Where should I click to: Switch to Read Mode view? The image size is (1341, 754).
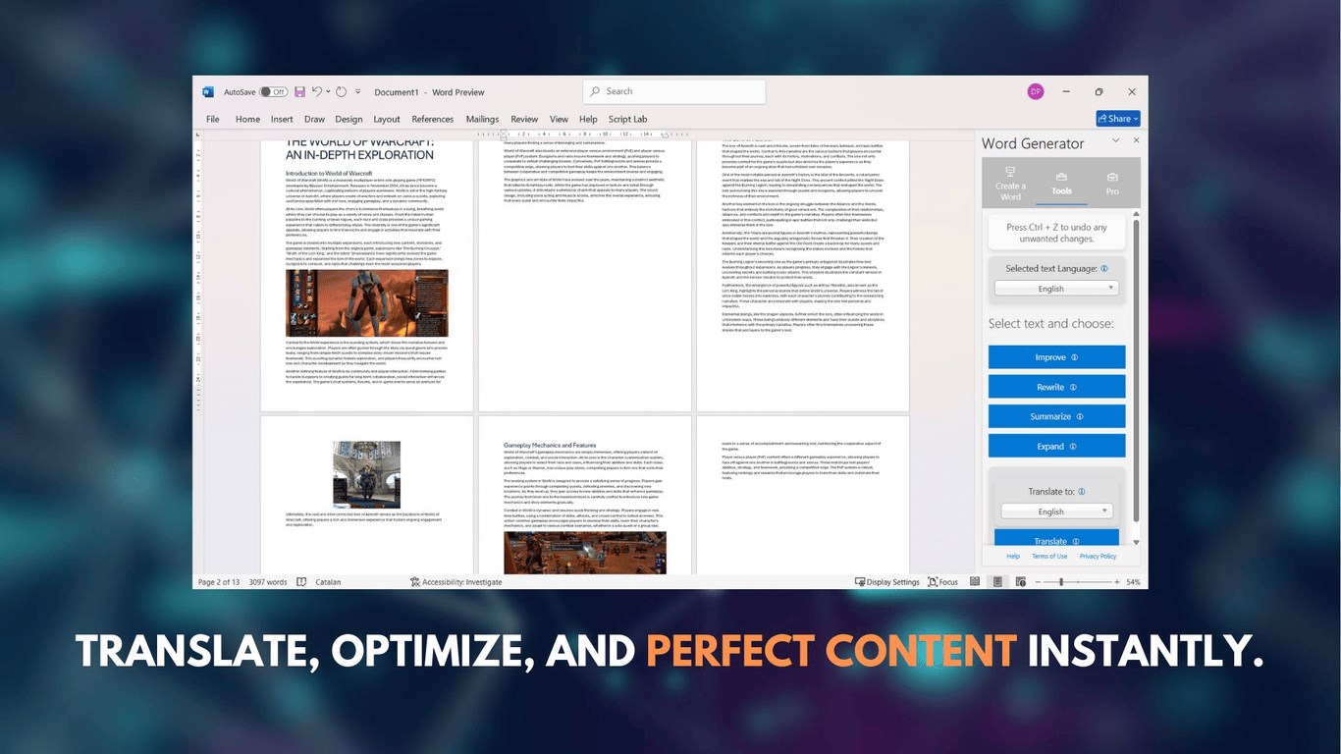coord(975,582)
